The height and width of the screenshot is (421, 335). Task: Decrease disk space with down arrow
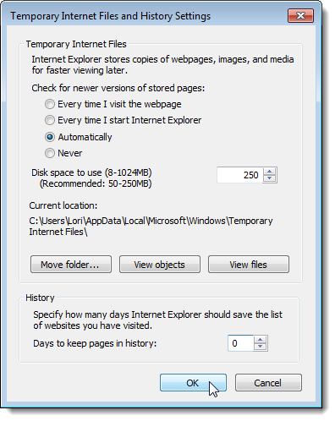pyautogui.click(x=270, y=178)
